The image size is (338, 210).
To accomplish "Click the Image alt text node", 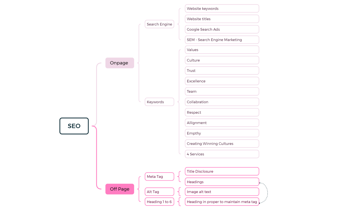I will click(x=222, y=192).
